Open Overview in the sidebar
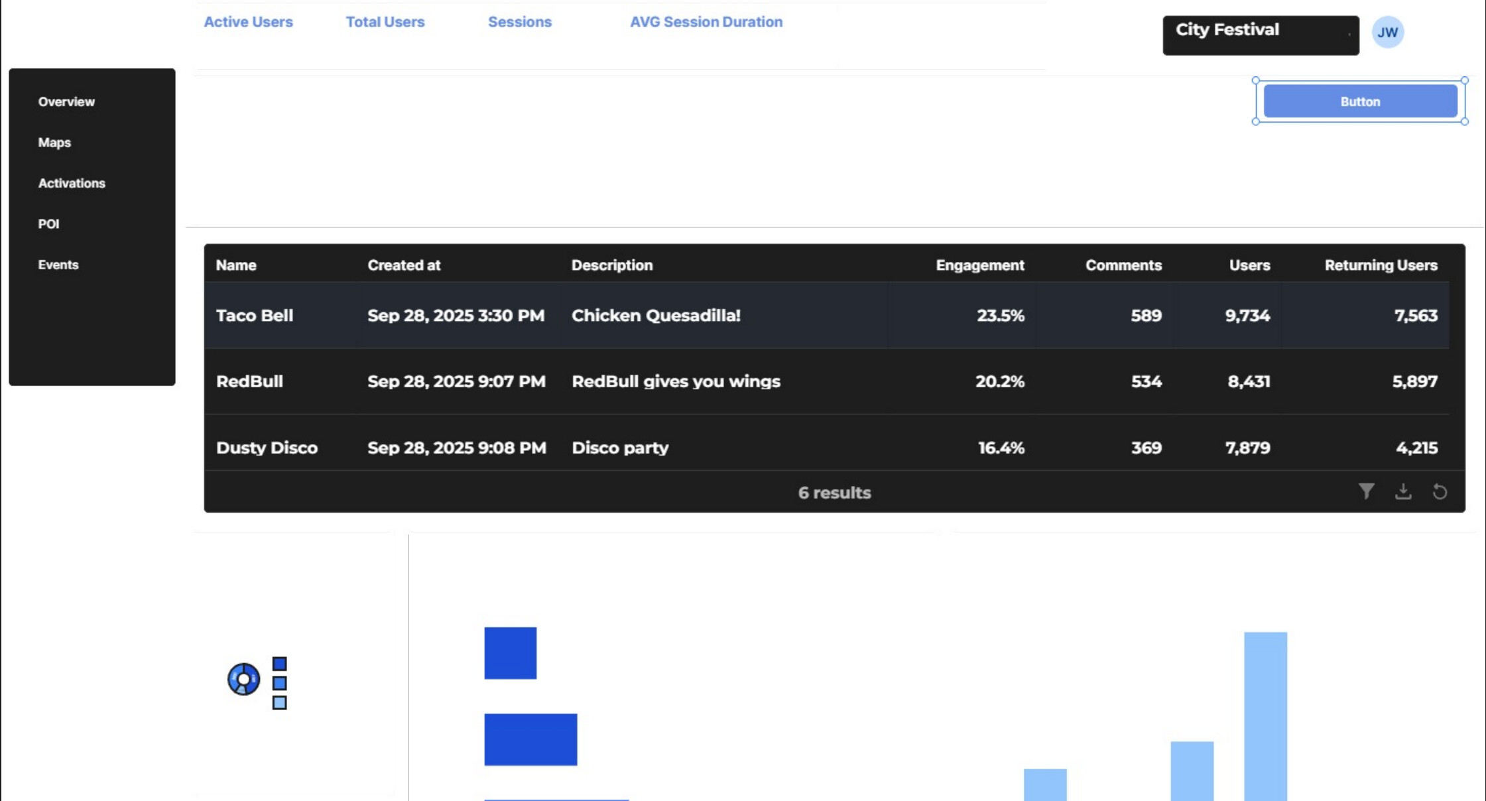The image size is (1486, 801). [66, 102]
